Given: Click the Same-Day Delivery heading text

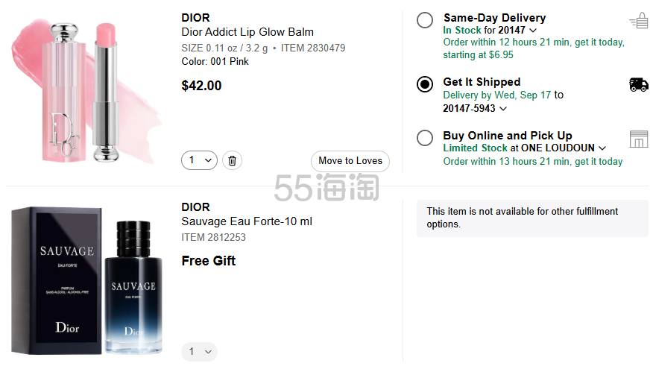Looking at the screenshot, I should [x=494, y=18].
